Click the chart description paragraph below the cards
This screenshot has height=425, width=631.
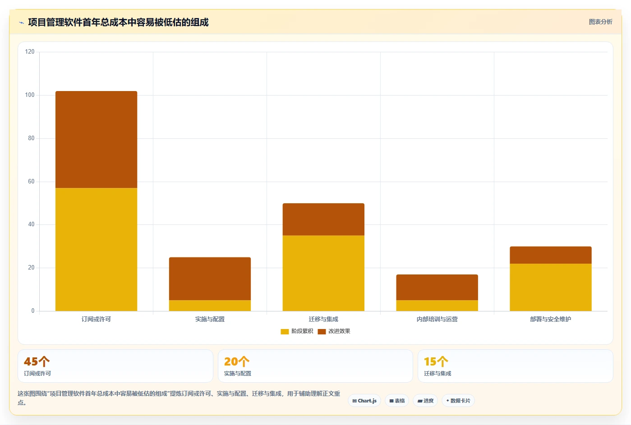click(179, 398)
